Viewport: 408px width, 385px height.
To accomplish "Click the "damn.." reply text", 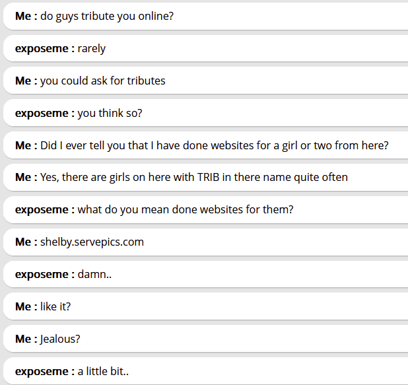I will coord(94,274).
